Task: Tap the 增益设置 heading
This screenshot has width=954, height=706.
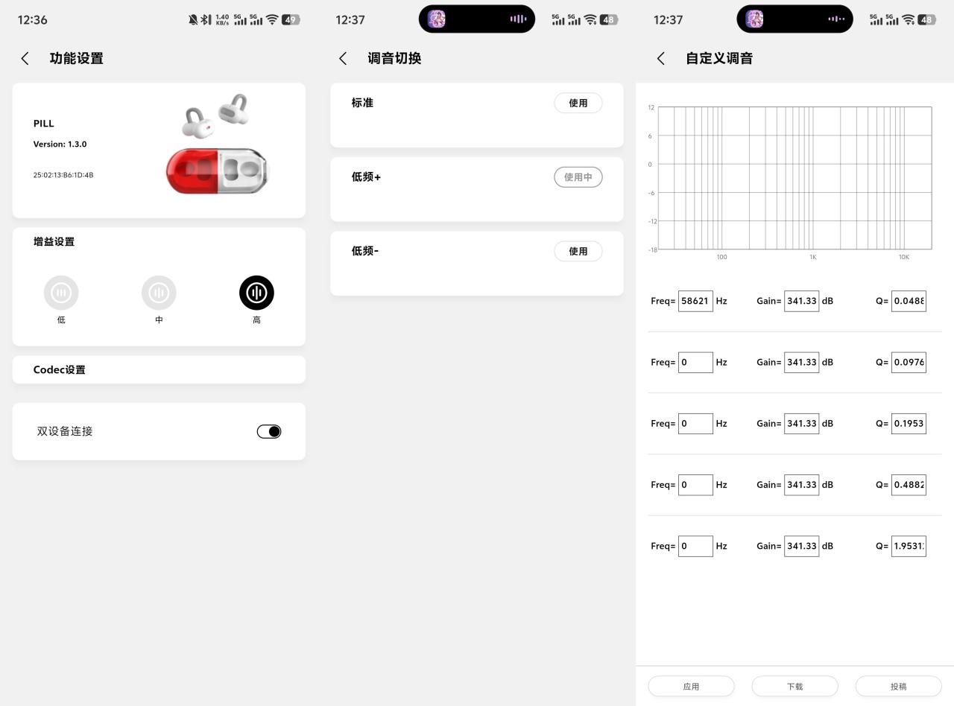Action: (54, 241)
